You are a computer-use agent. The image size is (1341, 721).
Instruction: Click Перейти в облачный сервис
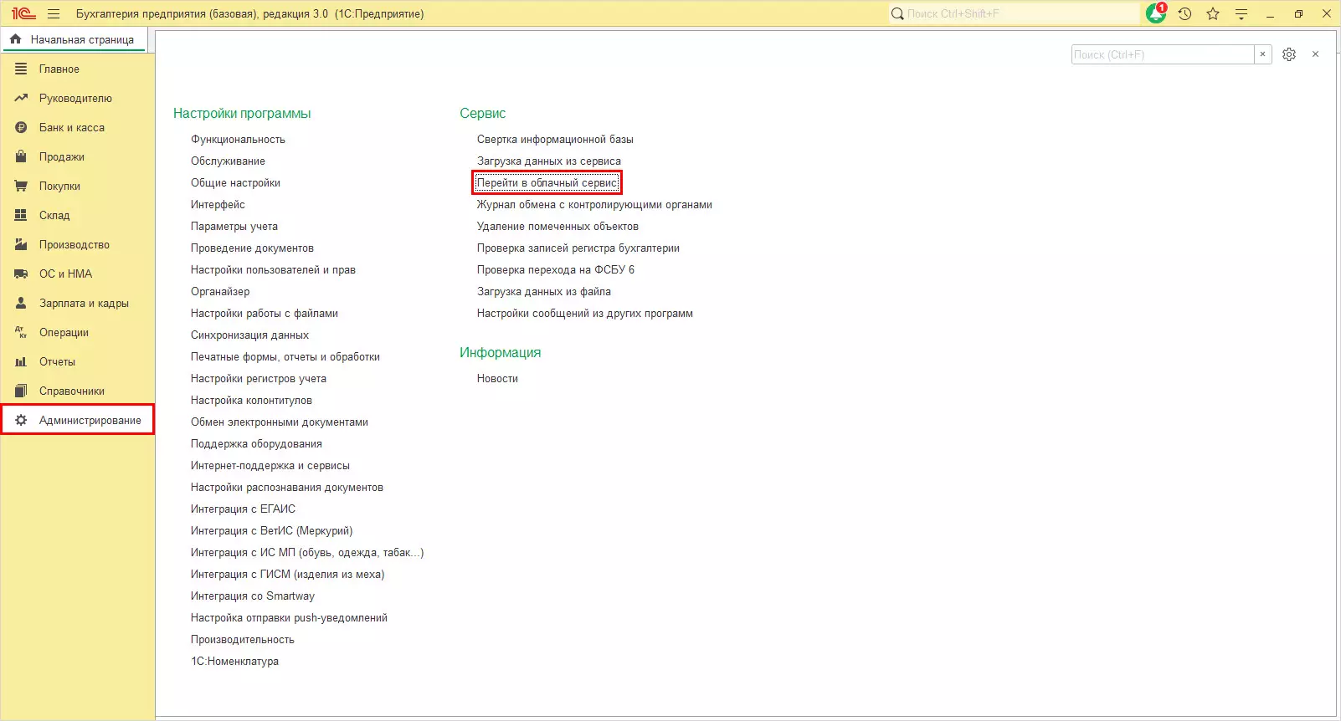(x=547, y=182)
